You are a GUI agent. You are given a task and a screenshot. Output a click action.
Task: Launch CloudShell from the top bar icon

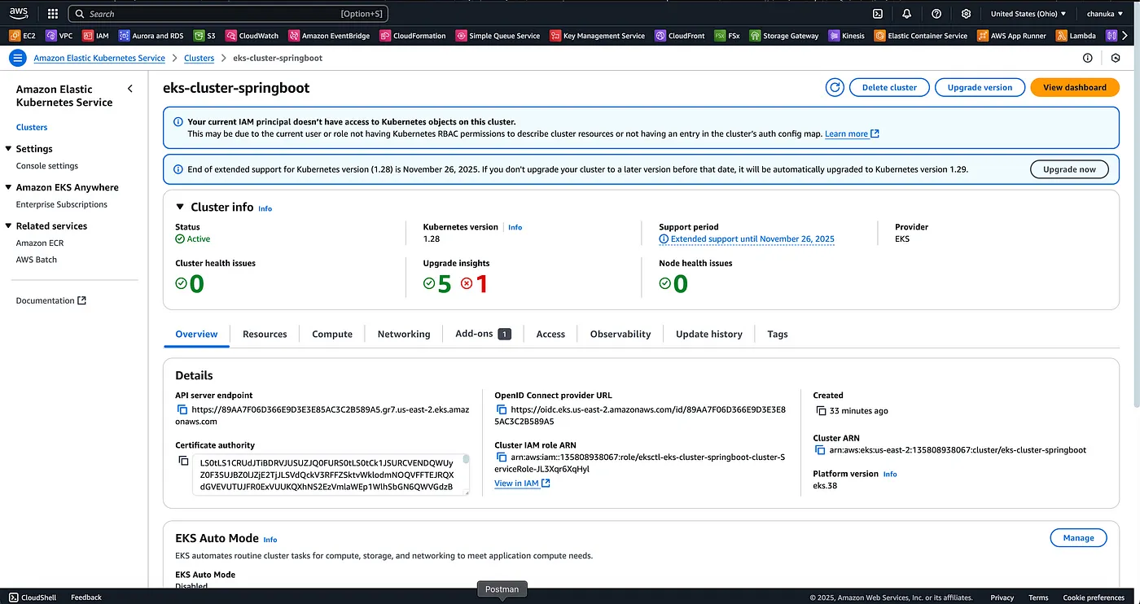(x=878, y=14)
